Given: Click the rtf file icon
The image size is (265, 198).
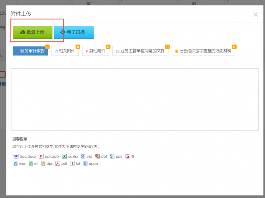Looking at the screenshot, I should (x=127, y=156).
